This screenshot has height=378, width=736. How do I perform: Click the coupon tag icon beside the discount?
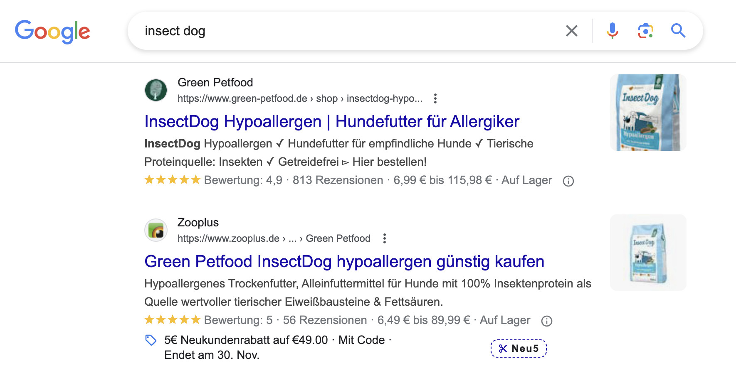(x=151, y=340)
